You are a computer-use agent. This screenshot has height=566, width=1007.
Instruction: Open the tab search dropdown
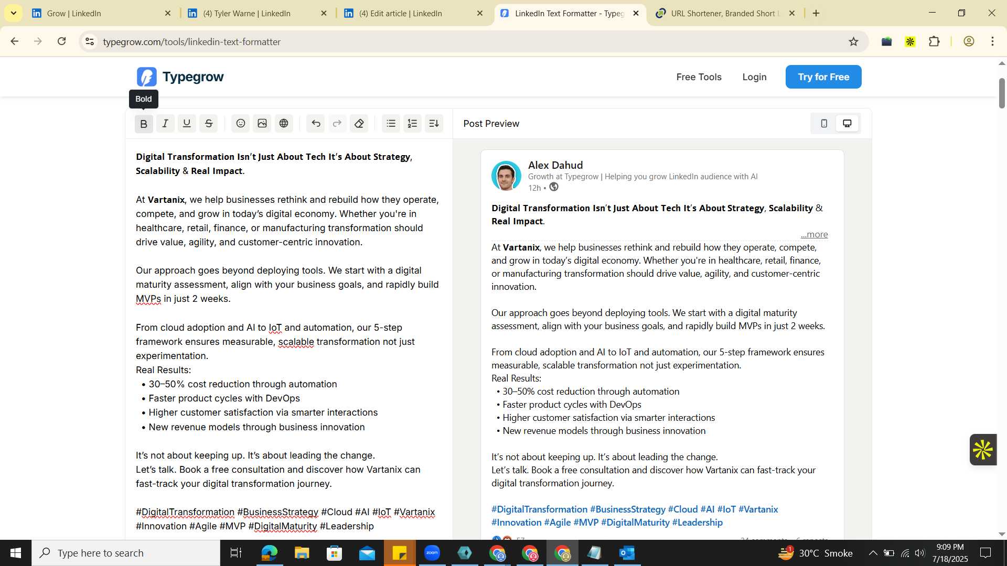(14, 13)
